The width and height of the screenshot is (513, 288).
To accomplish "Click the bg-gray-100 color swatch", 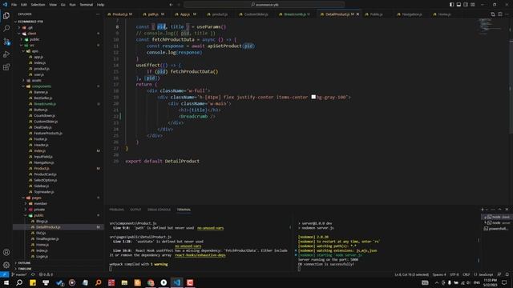I will (x=313, y=97).
